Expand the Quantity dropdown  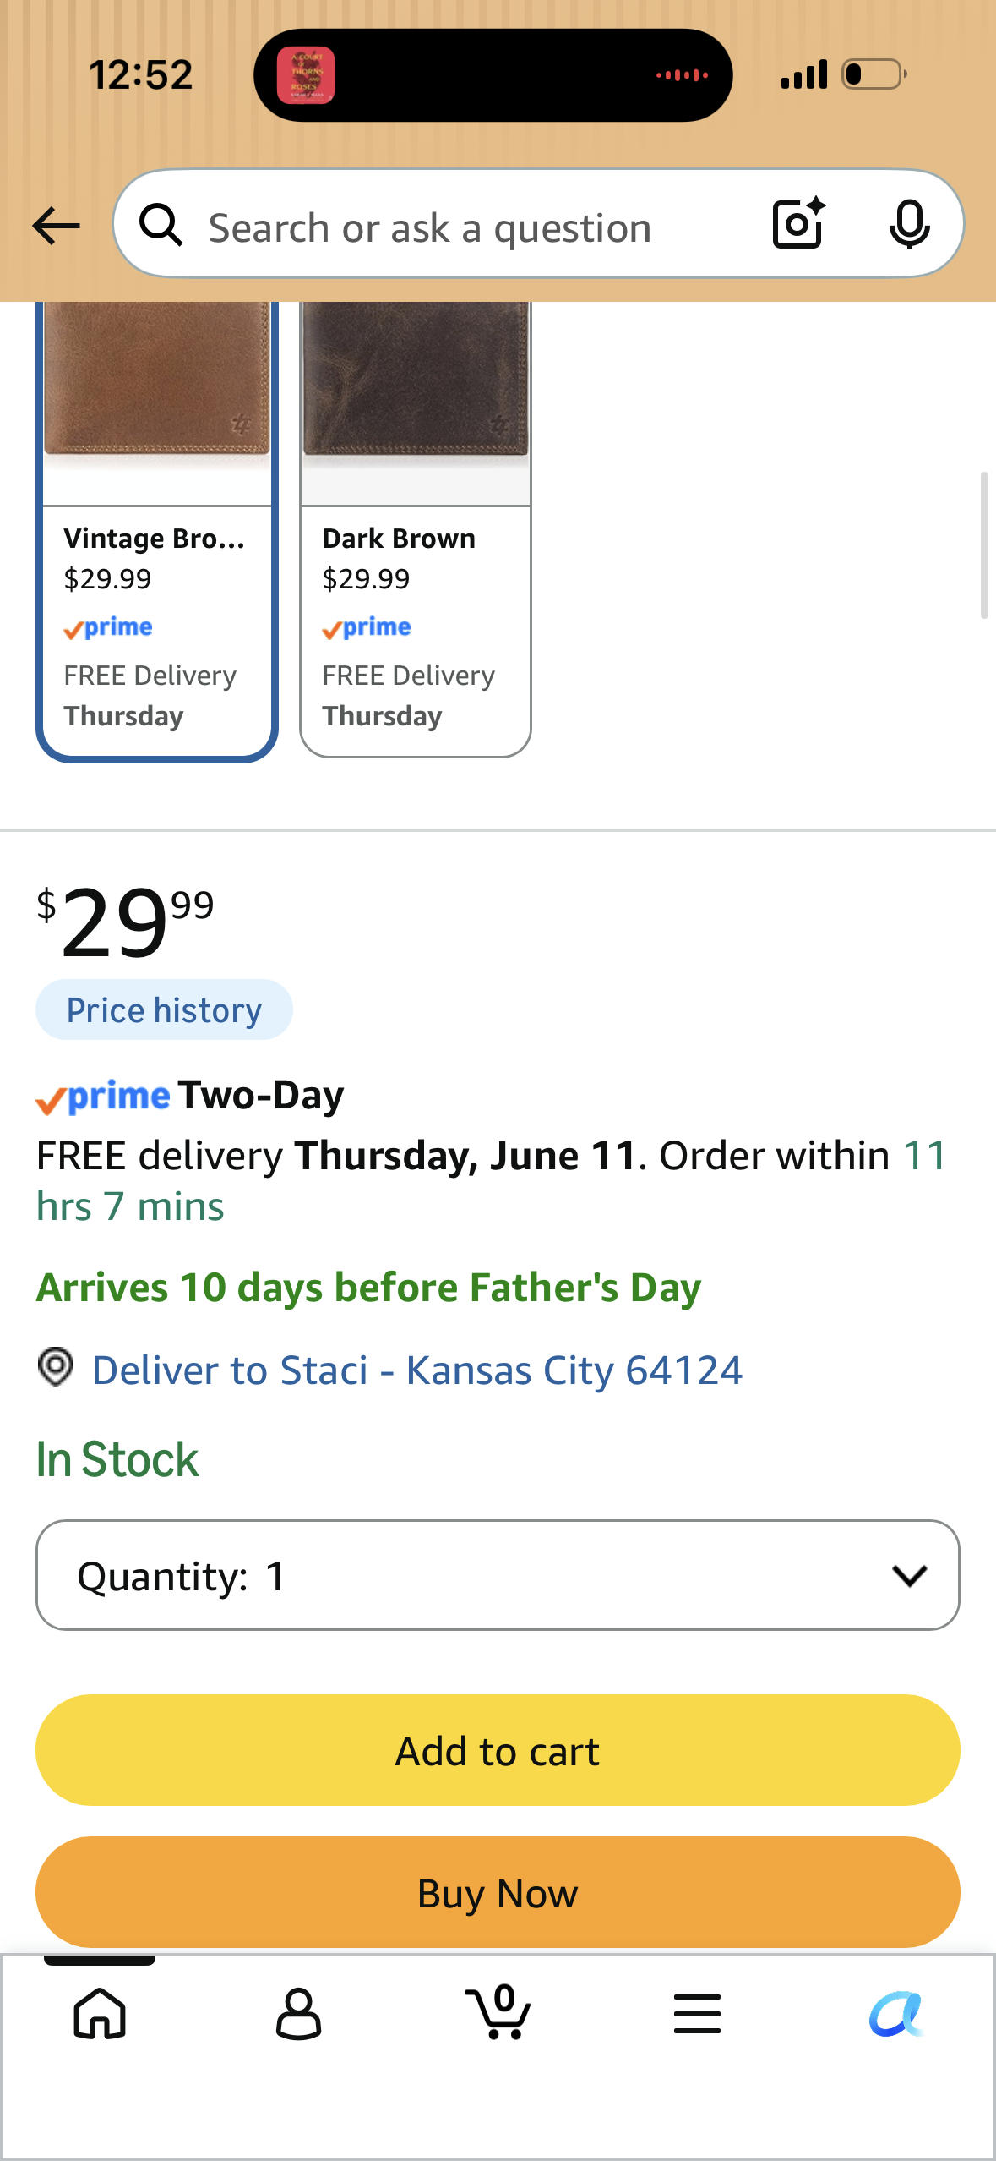tap(498, 1575)
